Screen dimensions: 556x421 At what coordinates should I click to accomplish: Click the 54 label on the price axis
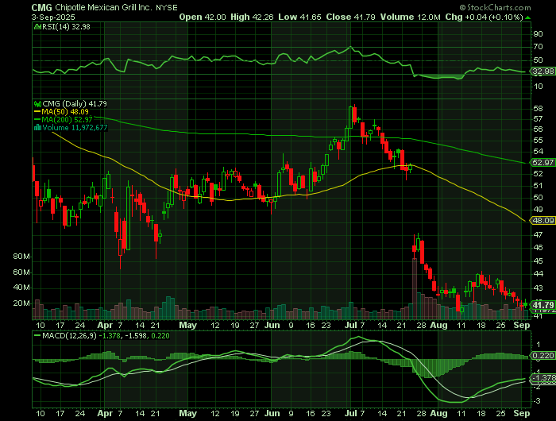click(x=539, y=152)
